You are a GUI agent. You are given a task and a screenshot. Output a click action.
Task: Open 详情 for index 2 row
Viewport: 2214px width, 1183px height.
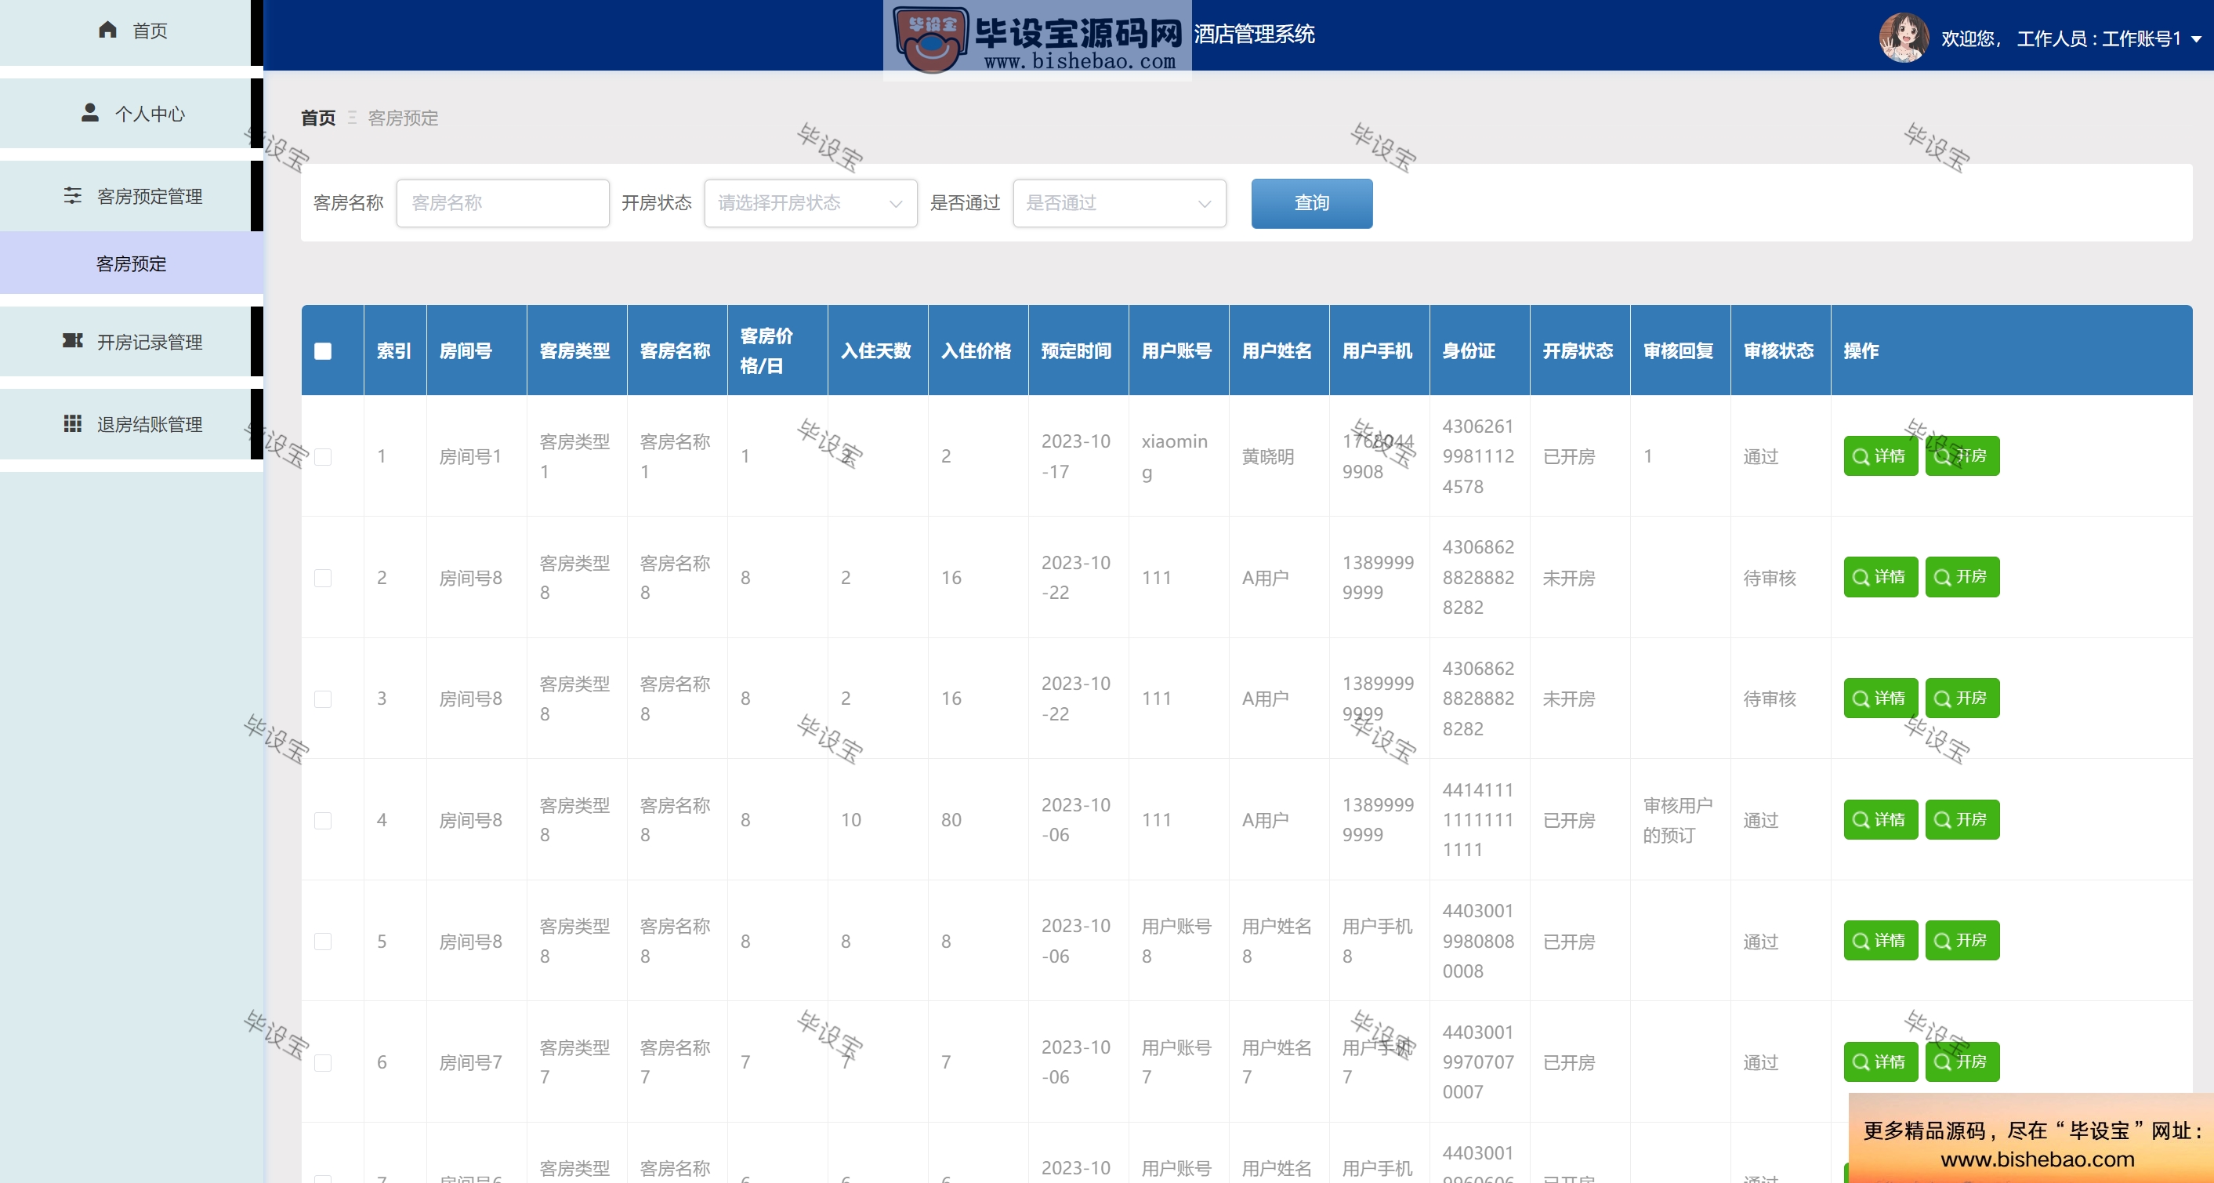pos(1879,577)
